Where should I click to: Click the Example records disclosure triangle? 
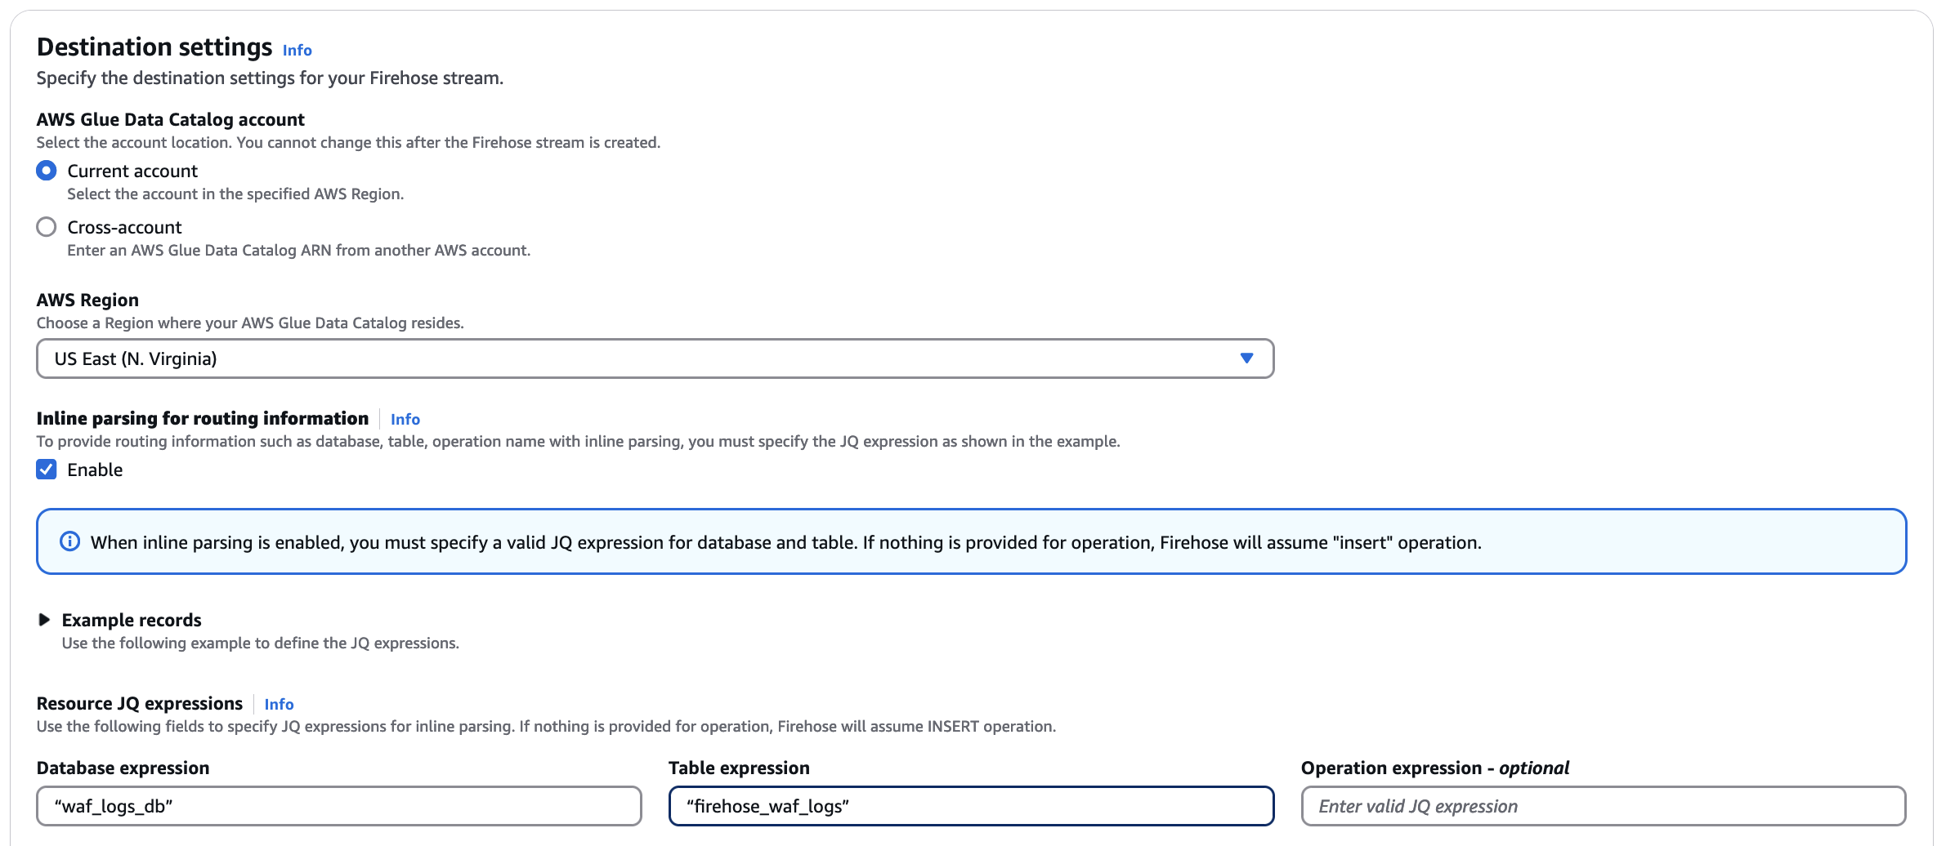coord(44,620)
